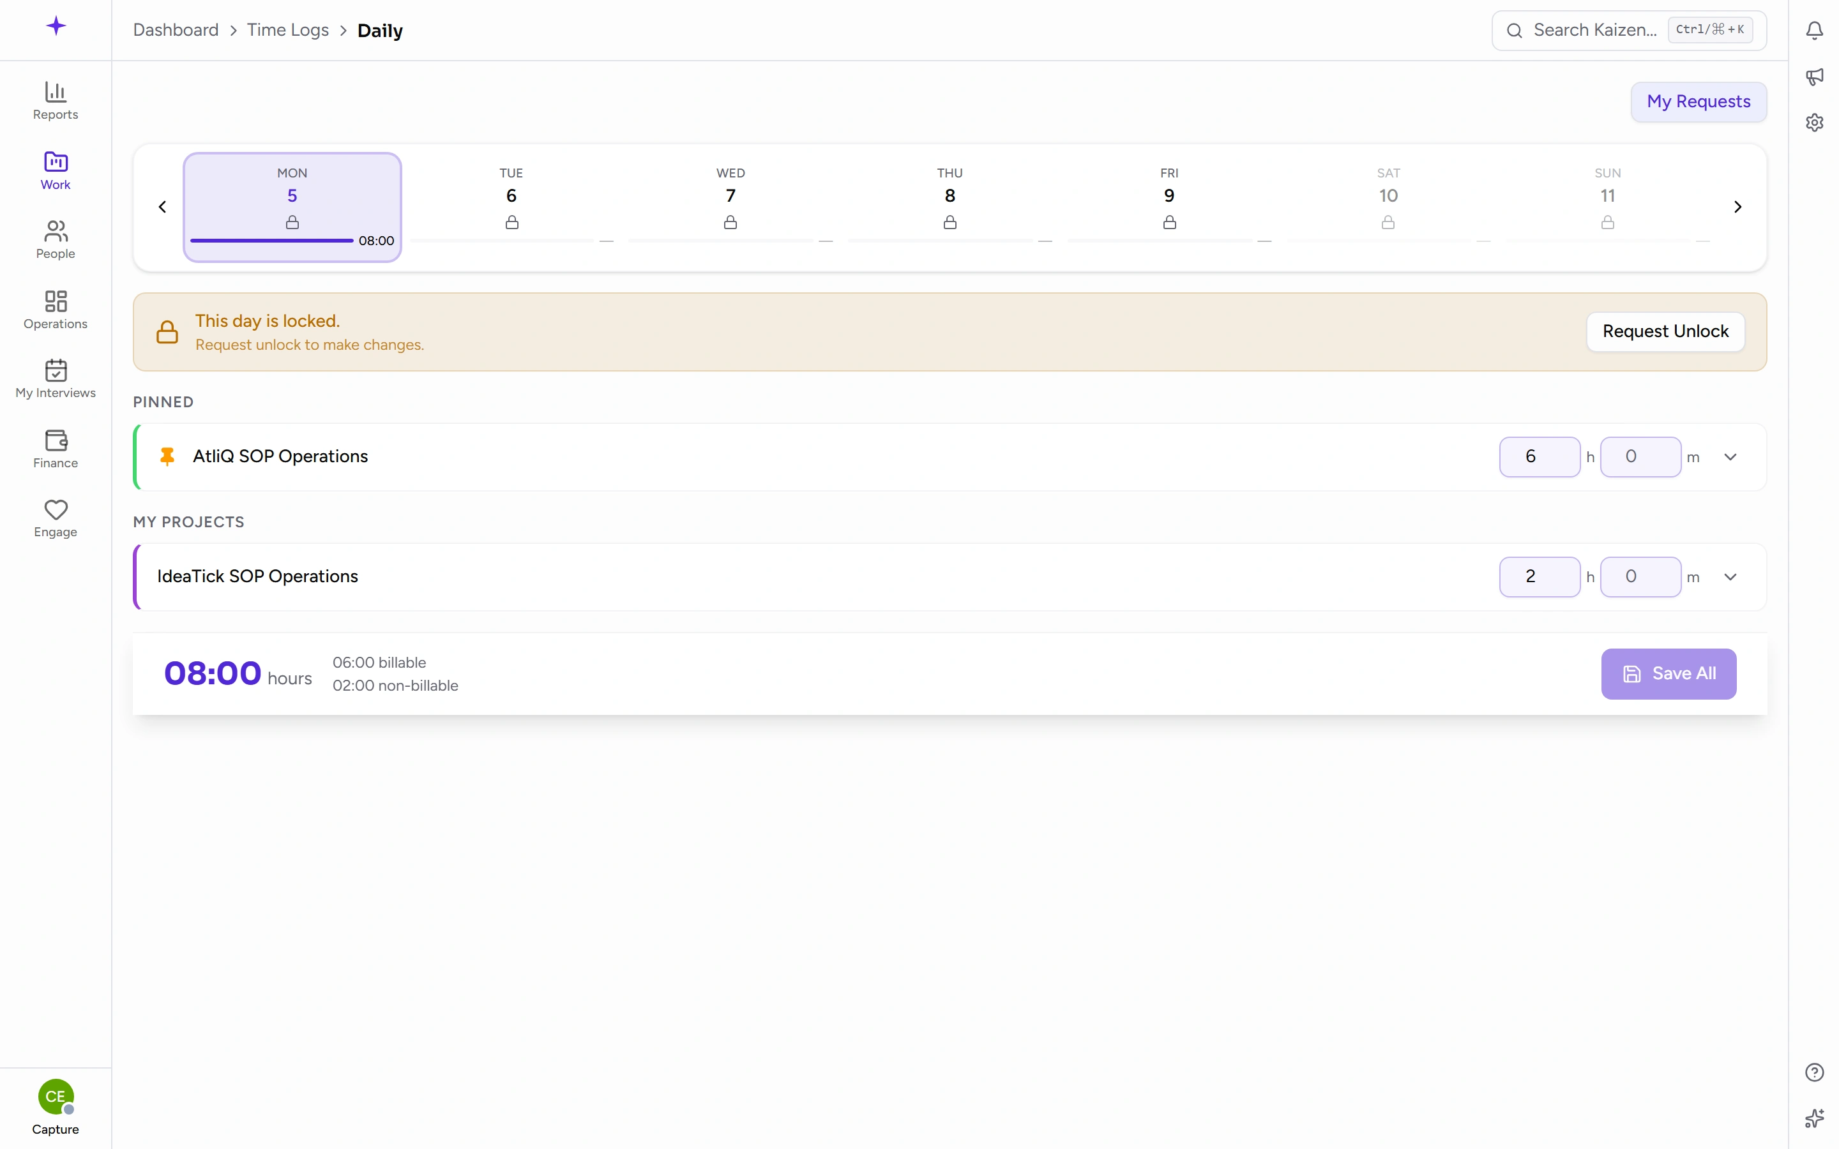Image resolution: width=1839 pixels, height=1149 pixels.
Task: Click the IdeaTick SOP Operations minutes field
Action: click(x=1640, y=577)
